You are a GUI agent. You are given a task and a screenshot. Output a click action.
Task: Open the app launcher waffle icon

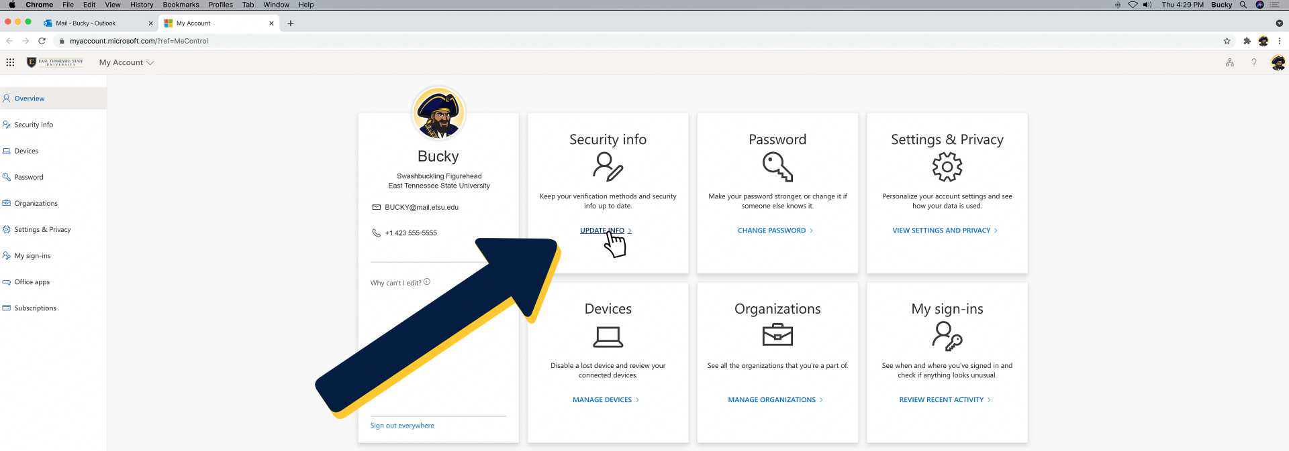(x=10, y=62)
